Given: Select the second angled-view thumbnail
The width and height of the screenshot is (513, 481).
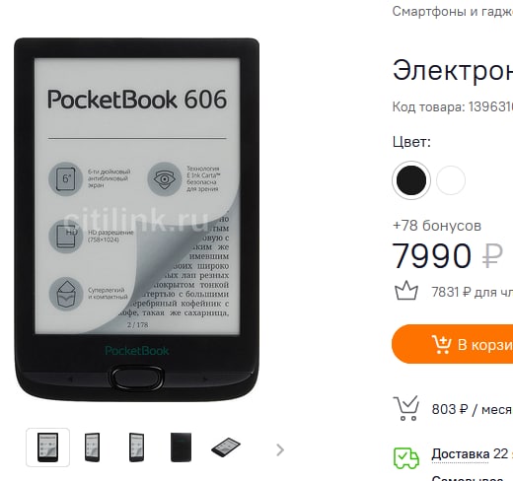Looking at the screenshot, I should 93,447.
